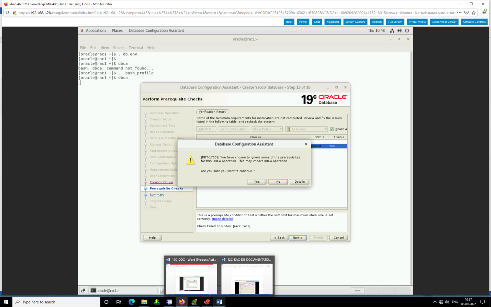Click the site security lock icon
The height and width of the screenshot is (307, 491).
pos(15,12)
